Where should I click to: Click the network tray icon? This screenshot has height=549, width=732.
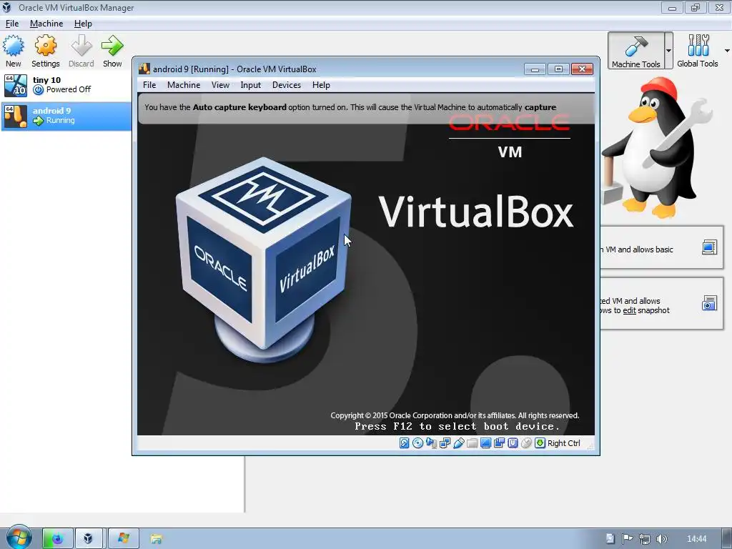645,539
